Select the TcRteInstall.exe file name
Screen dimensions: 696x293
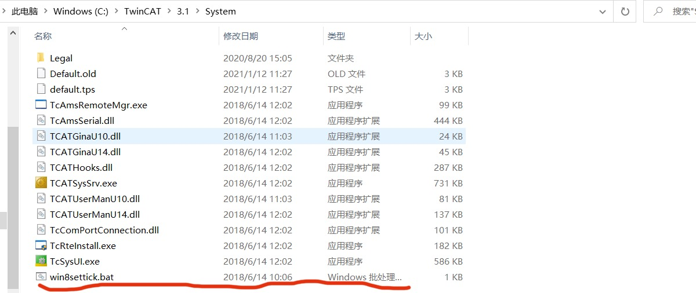coord(83,246)
